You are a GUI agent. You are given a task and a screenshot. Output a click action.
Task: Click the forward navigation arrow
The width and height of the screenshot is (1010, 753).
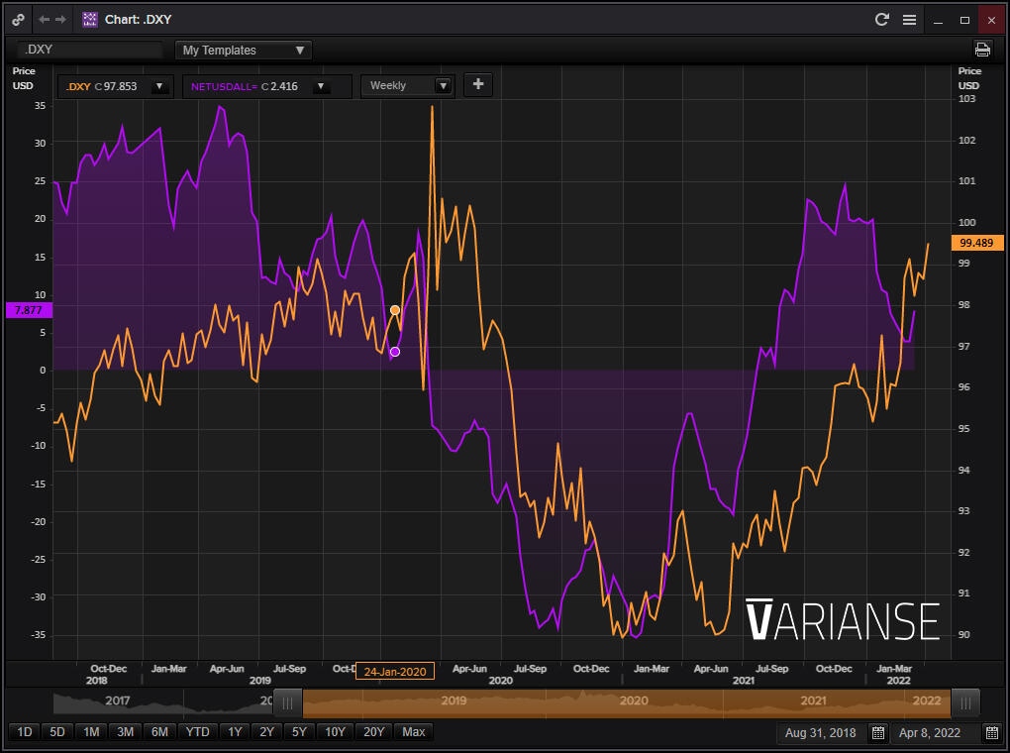pos(61,19)
